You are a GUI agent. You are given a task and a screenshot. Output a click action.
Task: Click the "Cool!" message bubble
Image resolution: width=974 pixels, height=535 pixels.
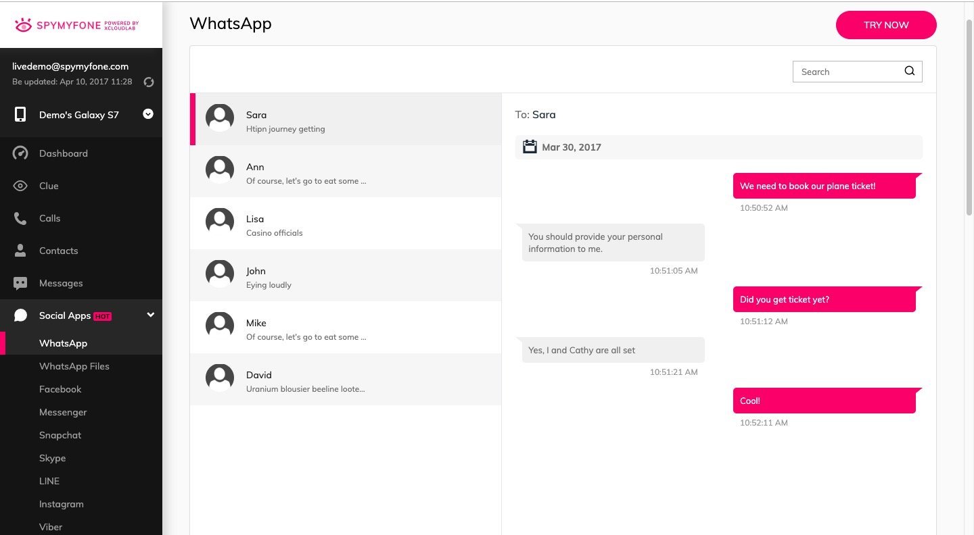click(x=825, y=401)
